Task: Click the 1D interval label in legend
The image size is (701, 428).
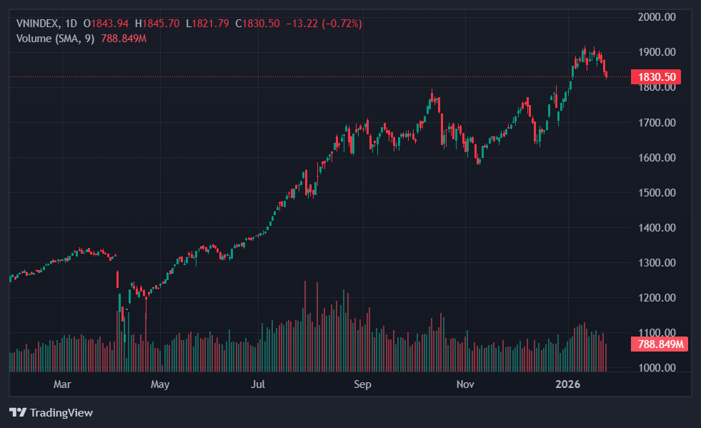Action: point(71,24)
